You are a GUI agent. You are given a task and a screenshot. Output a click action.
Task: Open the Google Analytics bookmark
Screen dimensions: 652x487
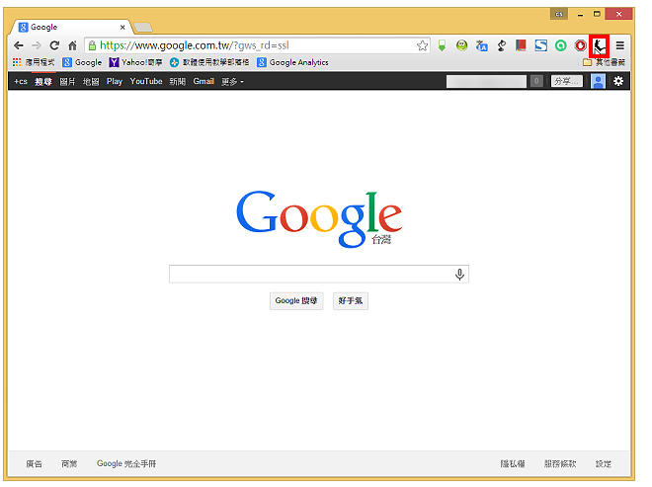click(x=292, y=62)
